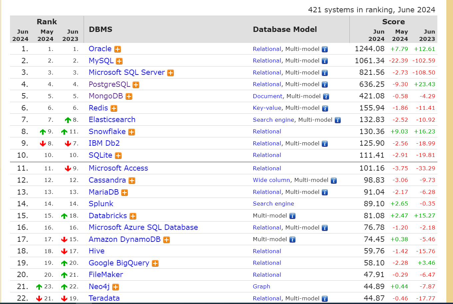The width and height of the screenshot is (453, 304).
Task: Open the Elasticsearch link
Action: (112, 119)
